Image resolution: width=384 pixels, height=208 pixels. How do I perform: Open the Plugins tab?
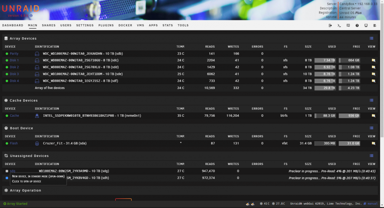[106, 25]
